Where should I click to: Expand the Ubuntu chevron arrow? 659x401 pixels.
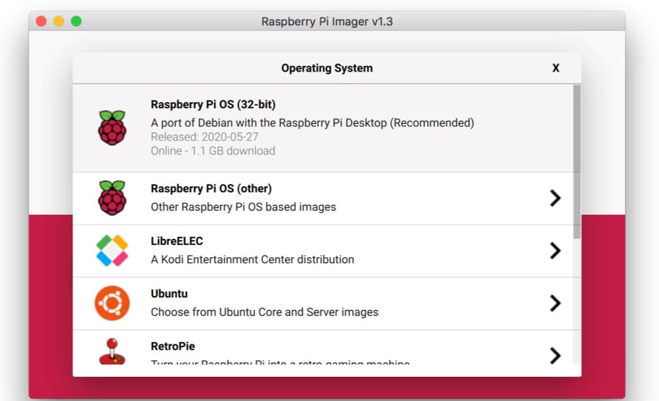tap(555, 303)
